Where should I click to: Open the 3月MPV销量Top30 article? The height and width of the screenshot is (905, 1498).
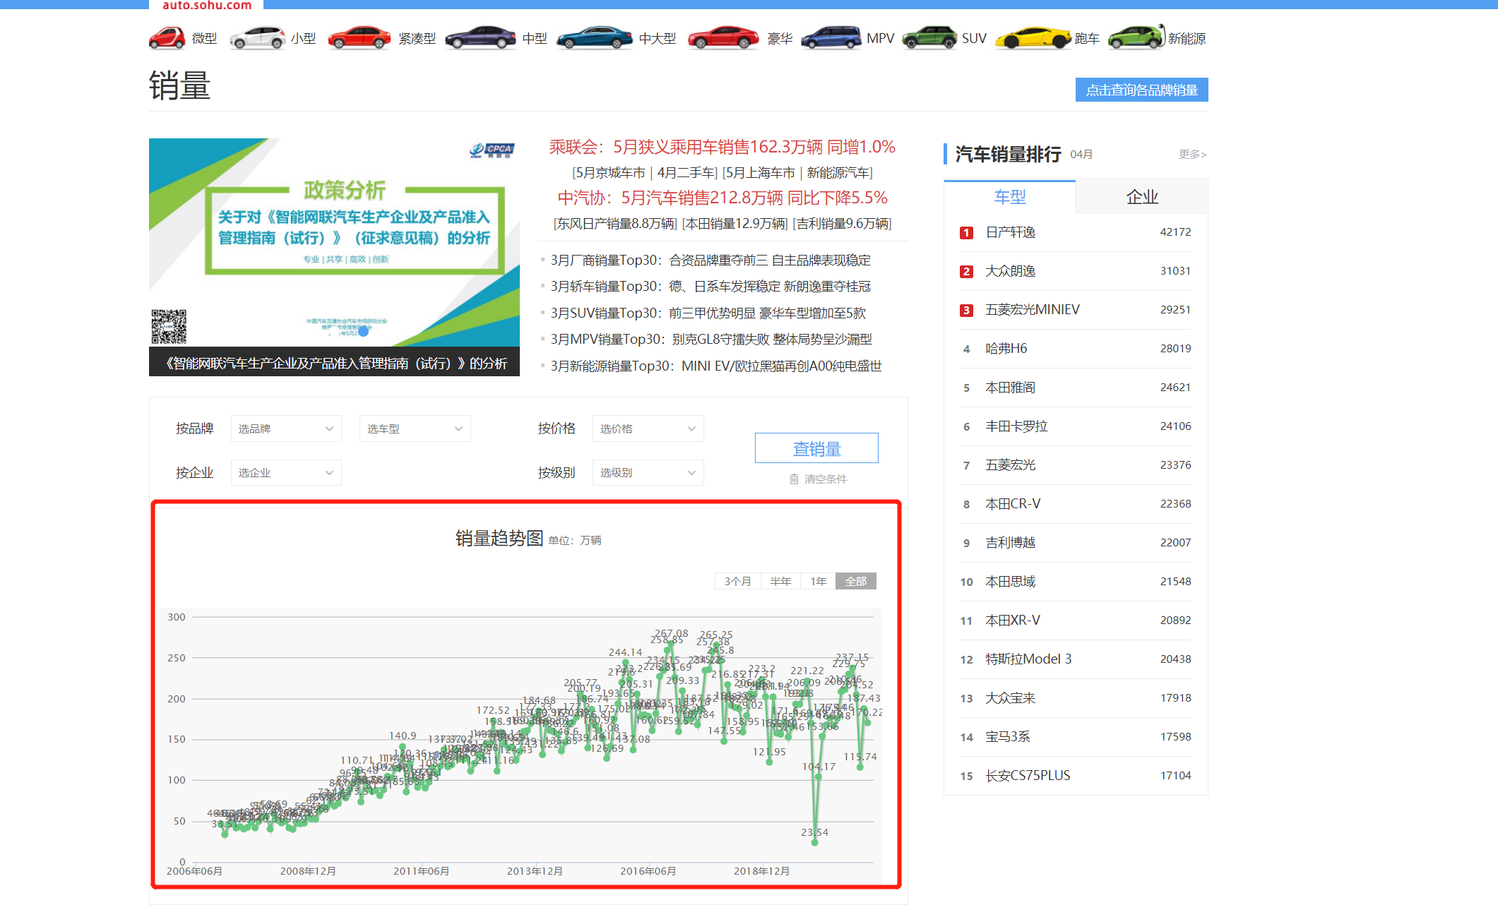[x=711, y=340]
